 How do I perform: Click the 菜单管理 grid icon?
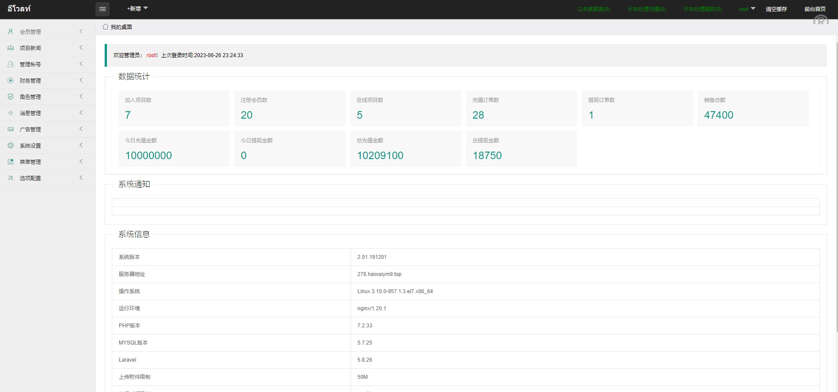(x=11, y=162)
